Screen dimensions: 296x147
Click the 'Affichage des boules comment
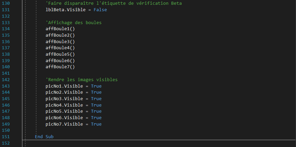[74, 22]
